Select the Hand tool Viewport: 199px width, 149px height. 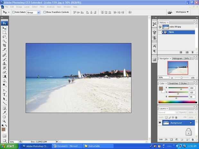click(x=4, y=117)
